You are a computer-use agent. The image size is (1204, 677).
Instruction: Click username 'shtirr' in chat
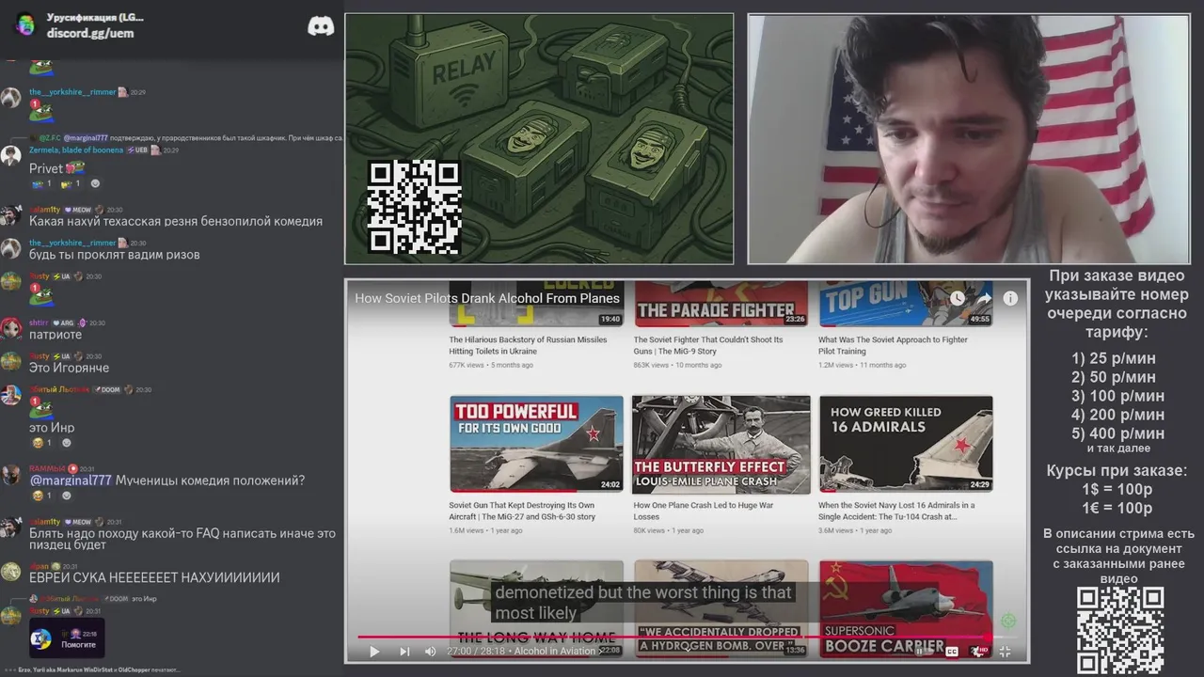(39, 323)
